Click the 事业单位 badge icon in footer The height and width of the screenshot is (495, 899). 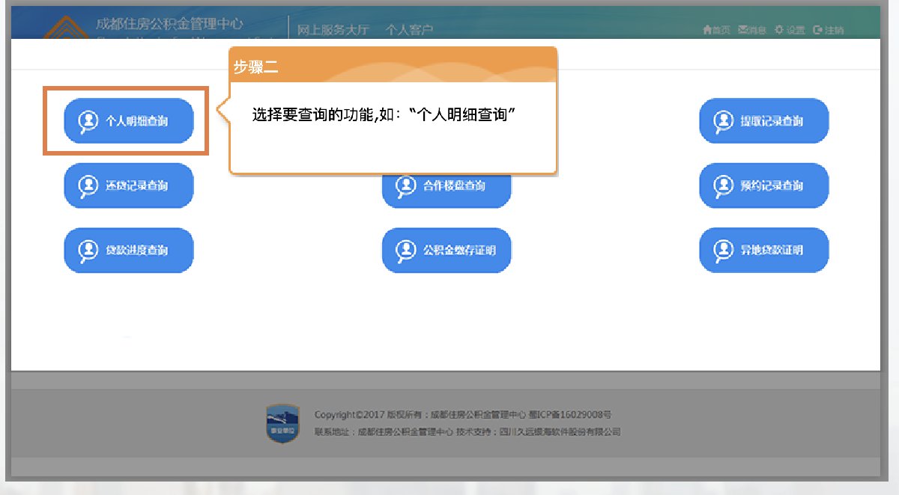pyautogui.click(x=282, y=423)
